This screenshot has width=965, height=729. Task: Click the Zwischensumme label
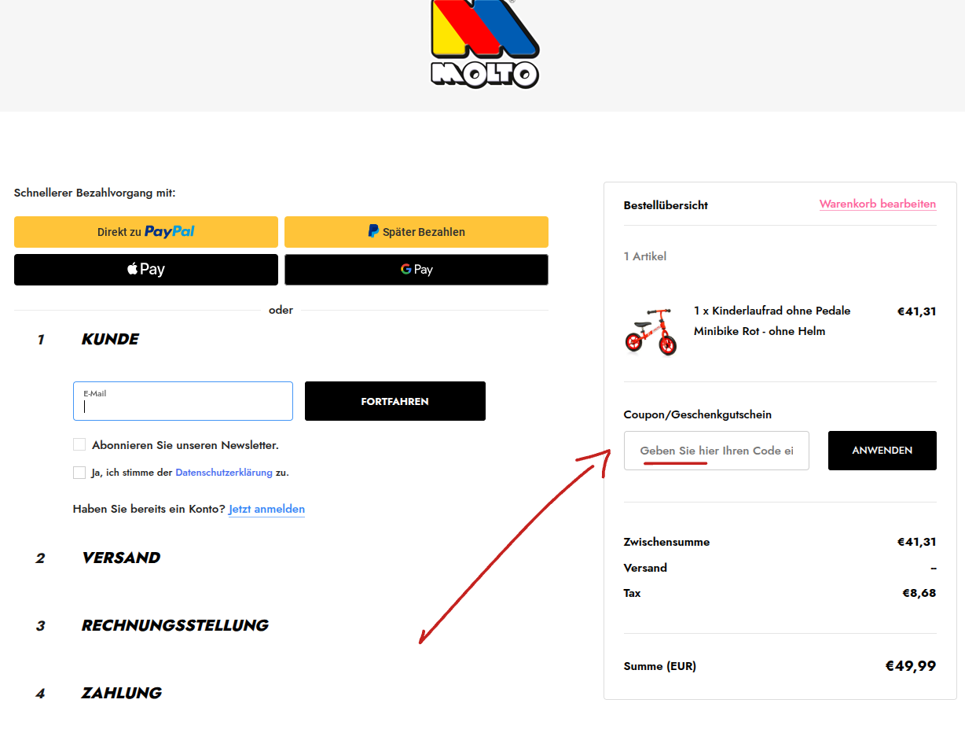point(666,542)
